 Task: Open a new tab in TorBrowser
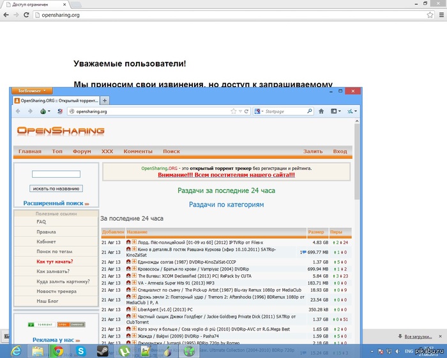[x=105, y=100]
